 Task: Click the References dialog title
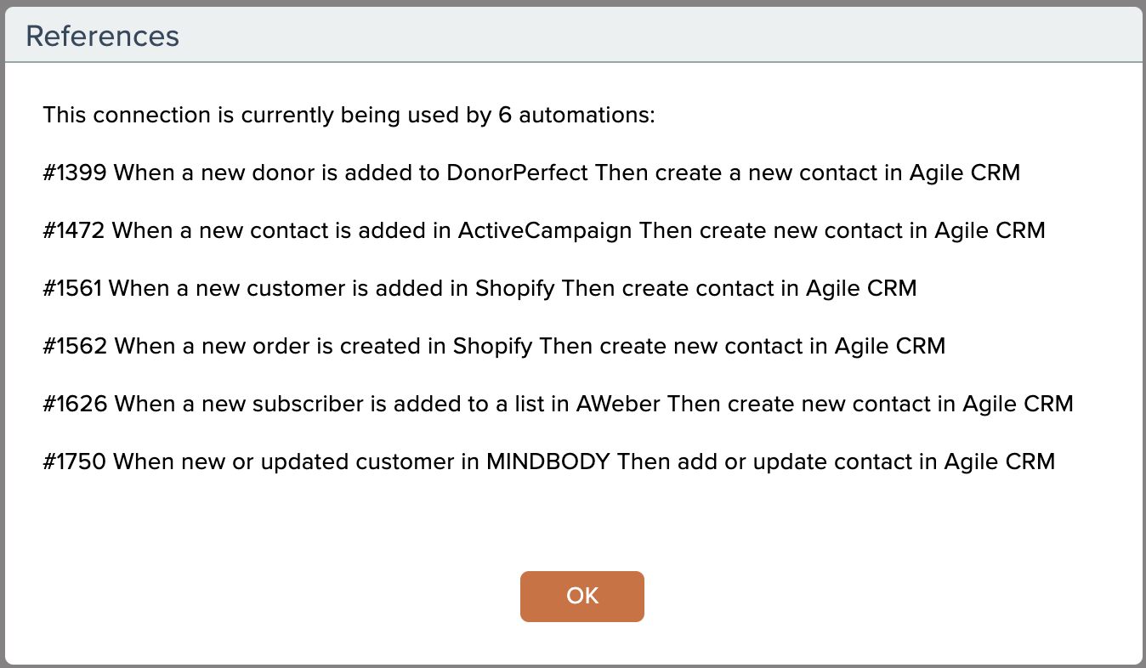click(103, 37)
